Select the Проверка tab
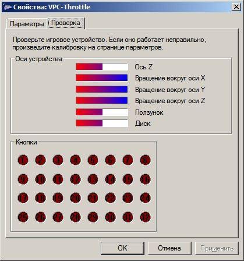The width and height of the screenshot is (244, 261). coord(66,23)
